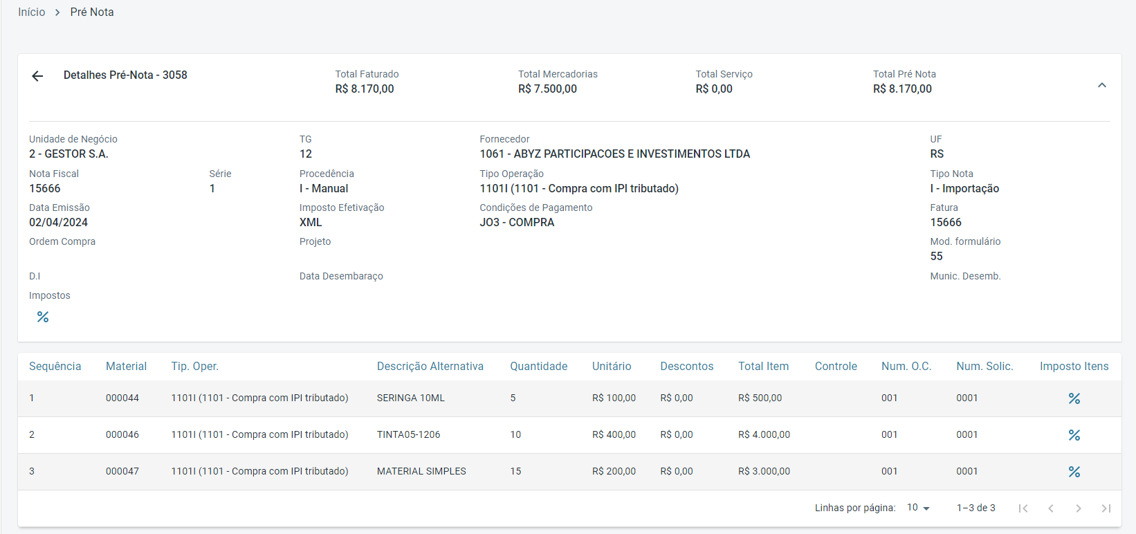Sort items by Material column header
This screenshot has width=1136, height=534.
coord(126,367)
